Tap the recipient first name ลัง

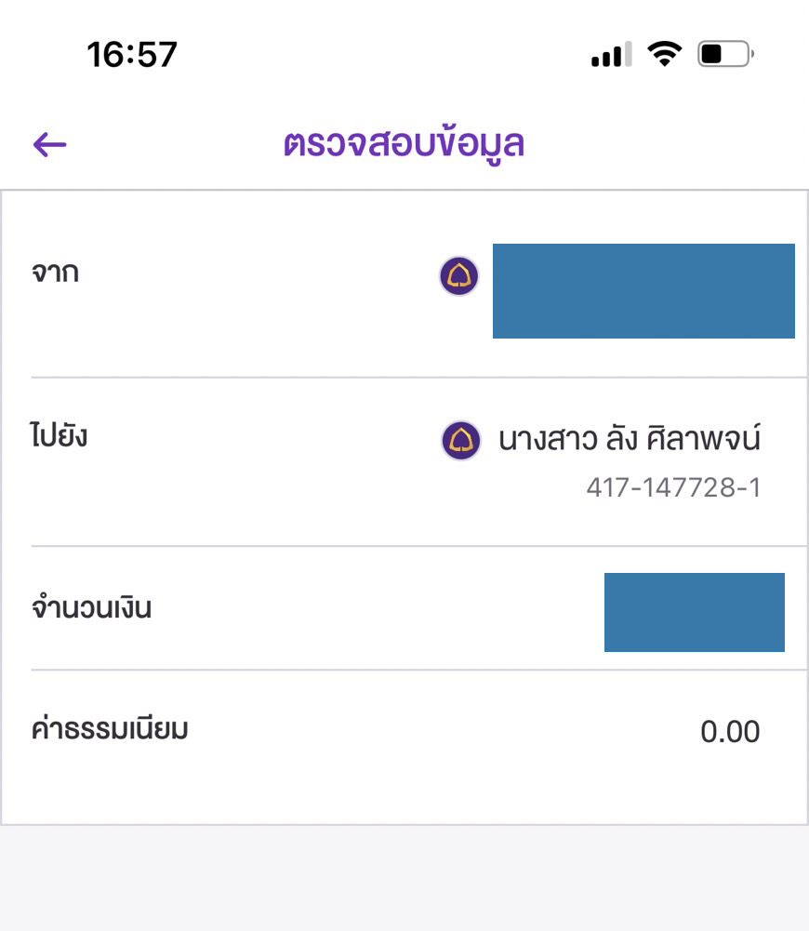click(x=627, y=439)
